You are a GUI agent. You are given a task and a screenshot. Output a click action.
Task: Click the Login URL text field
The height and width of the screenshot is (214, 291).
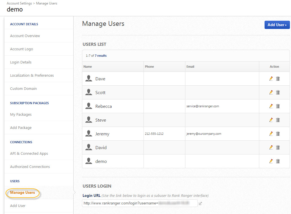140,203
